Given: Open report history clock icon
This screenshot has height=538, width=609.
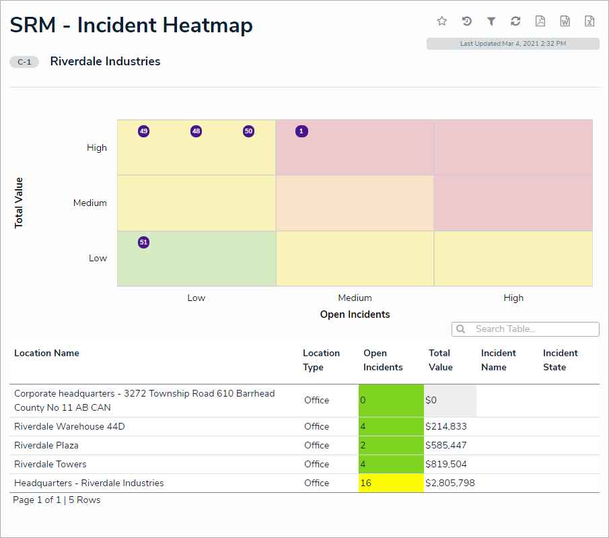Looking at the screenshot, I should click(x=467, y=22).
